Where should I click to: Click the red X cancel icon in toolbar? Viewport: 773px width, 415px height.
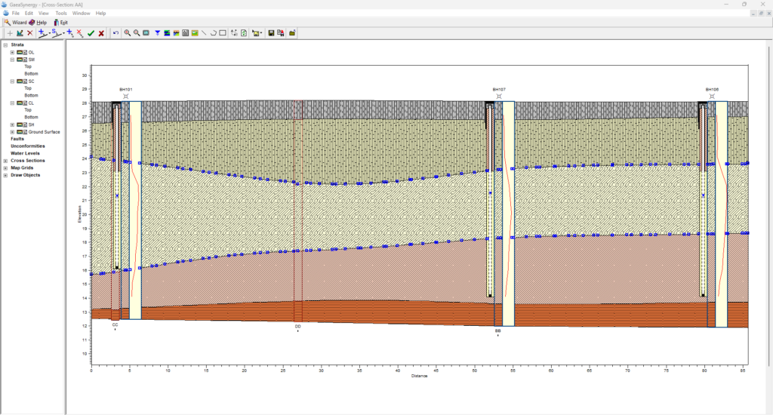pyautogui.click(x=101, y=33)
